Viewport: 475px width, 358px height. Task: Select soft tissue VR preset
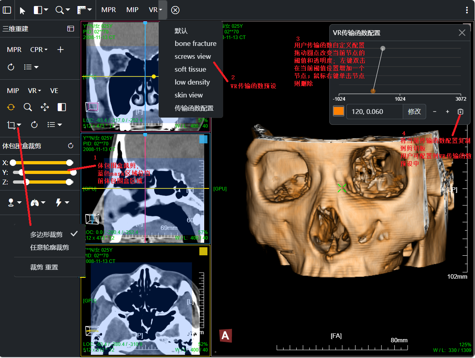pos(191,69)
